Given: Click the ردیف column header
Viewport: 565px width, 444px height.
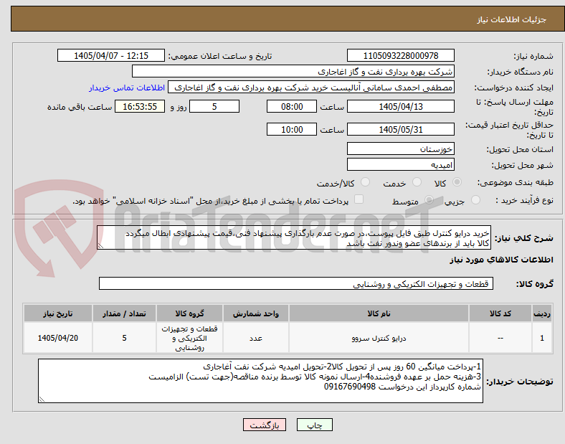Looking at the screenshot, I should [542, 313].
